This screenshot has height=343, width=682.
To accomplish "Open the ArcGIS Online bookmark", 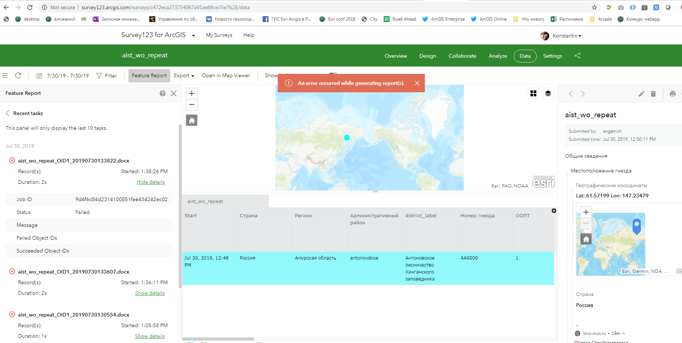I will [x=489, y=19].
